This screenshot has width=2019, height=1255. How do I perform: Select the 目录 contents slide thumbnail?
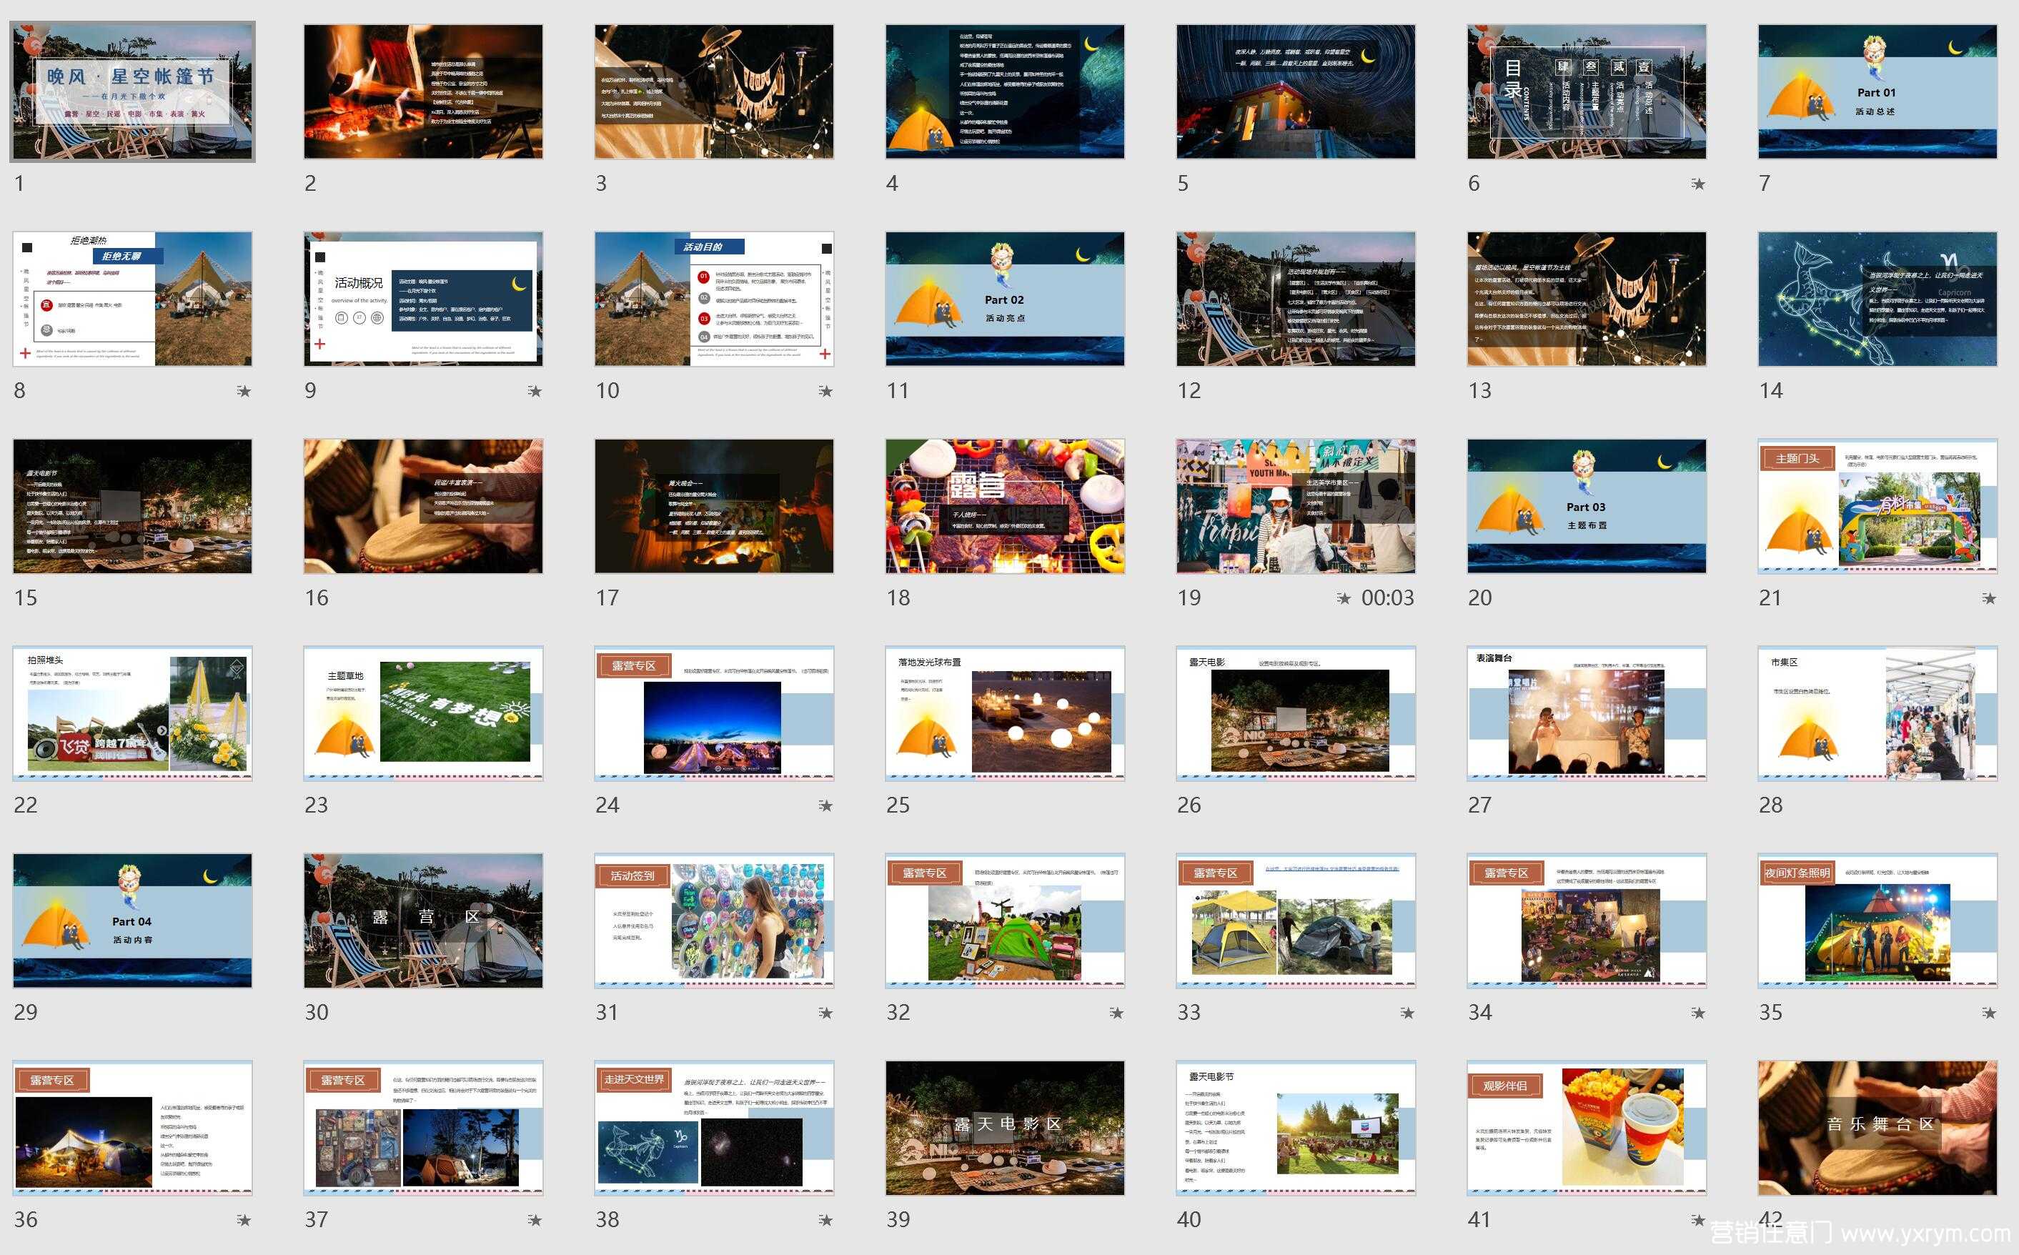pyautogui.click(x=1586, y=91)
